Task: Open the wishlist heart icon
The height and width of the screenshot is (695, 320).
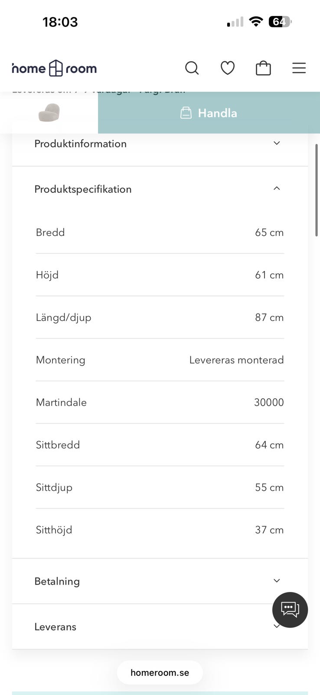Action: pos(228,68)
